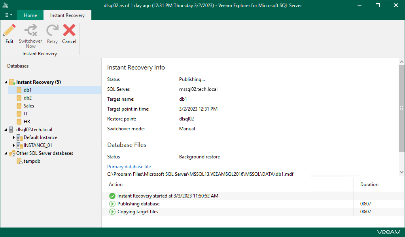Collapse the Instant Recovery (5) tree node

(x=6, y=82)
